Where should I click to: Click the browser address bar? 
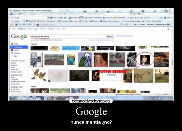(x=74, y=14)
